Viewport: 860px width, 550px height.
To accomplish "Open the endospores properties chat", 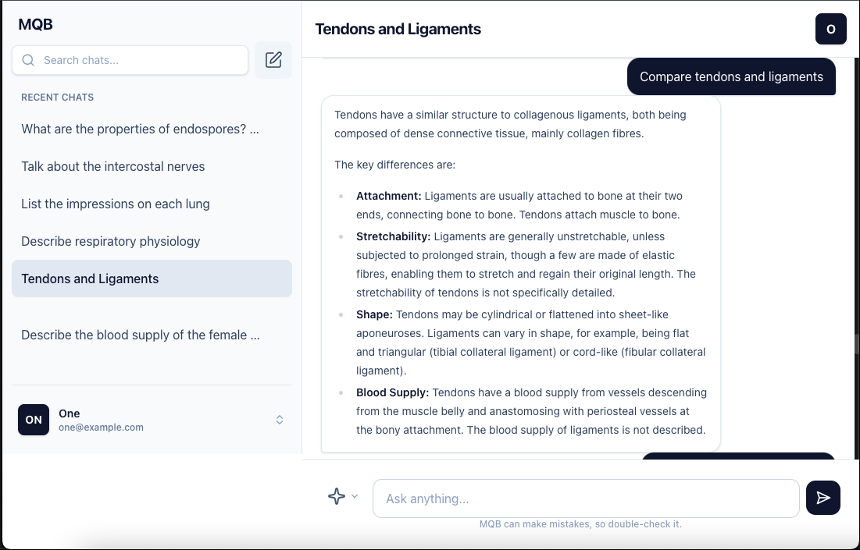I will click(141, 129).
